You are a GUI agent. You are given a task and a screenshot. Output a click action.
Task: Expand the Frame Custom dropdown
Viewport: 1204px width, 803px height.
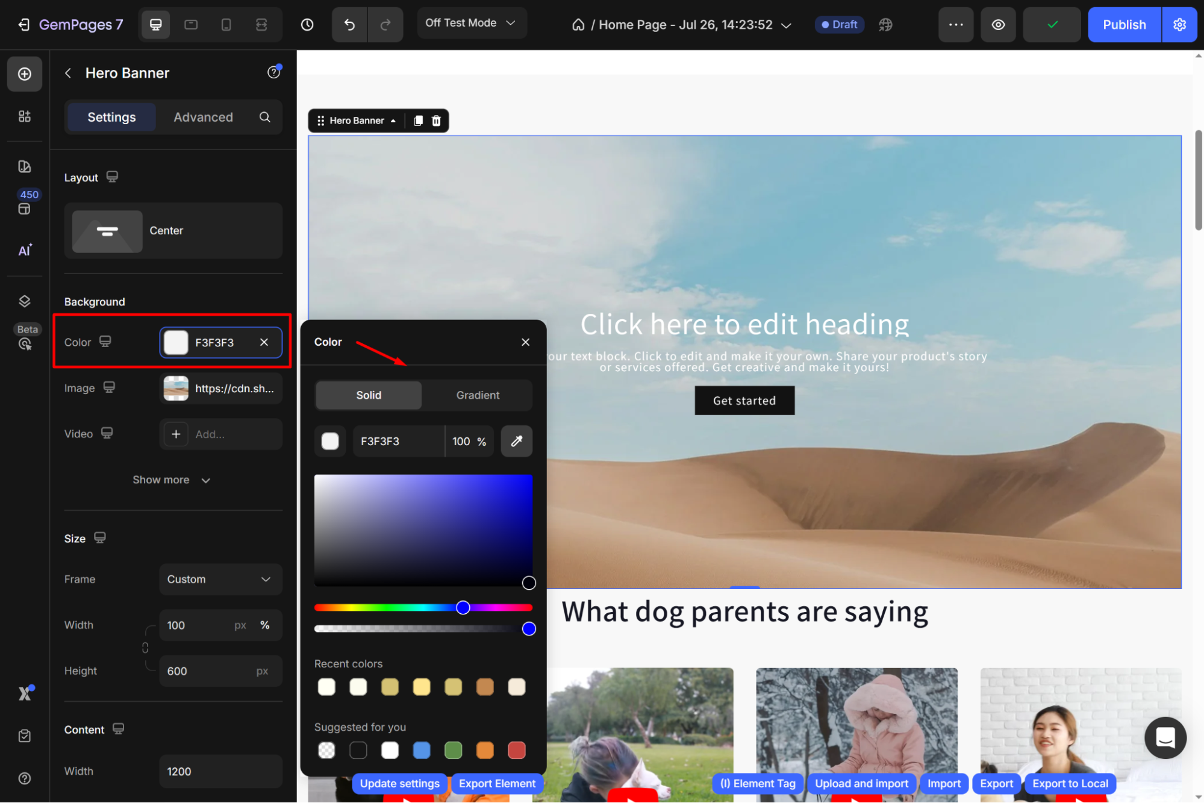pyautogui.click(x=220, y=579)
